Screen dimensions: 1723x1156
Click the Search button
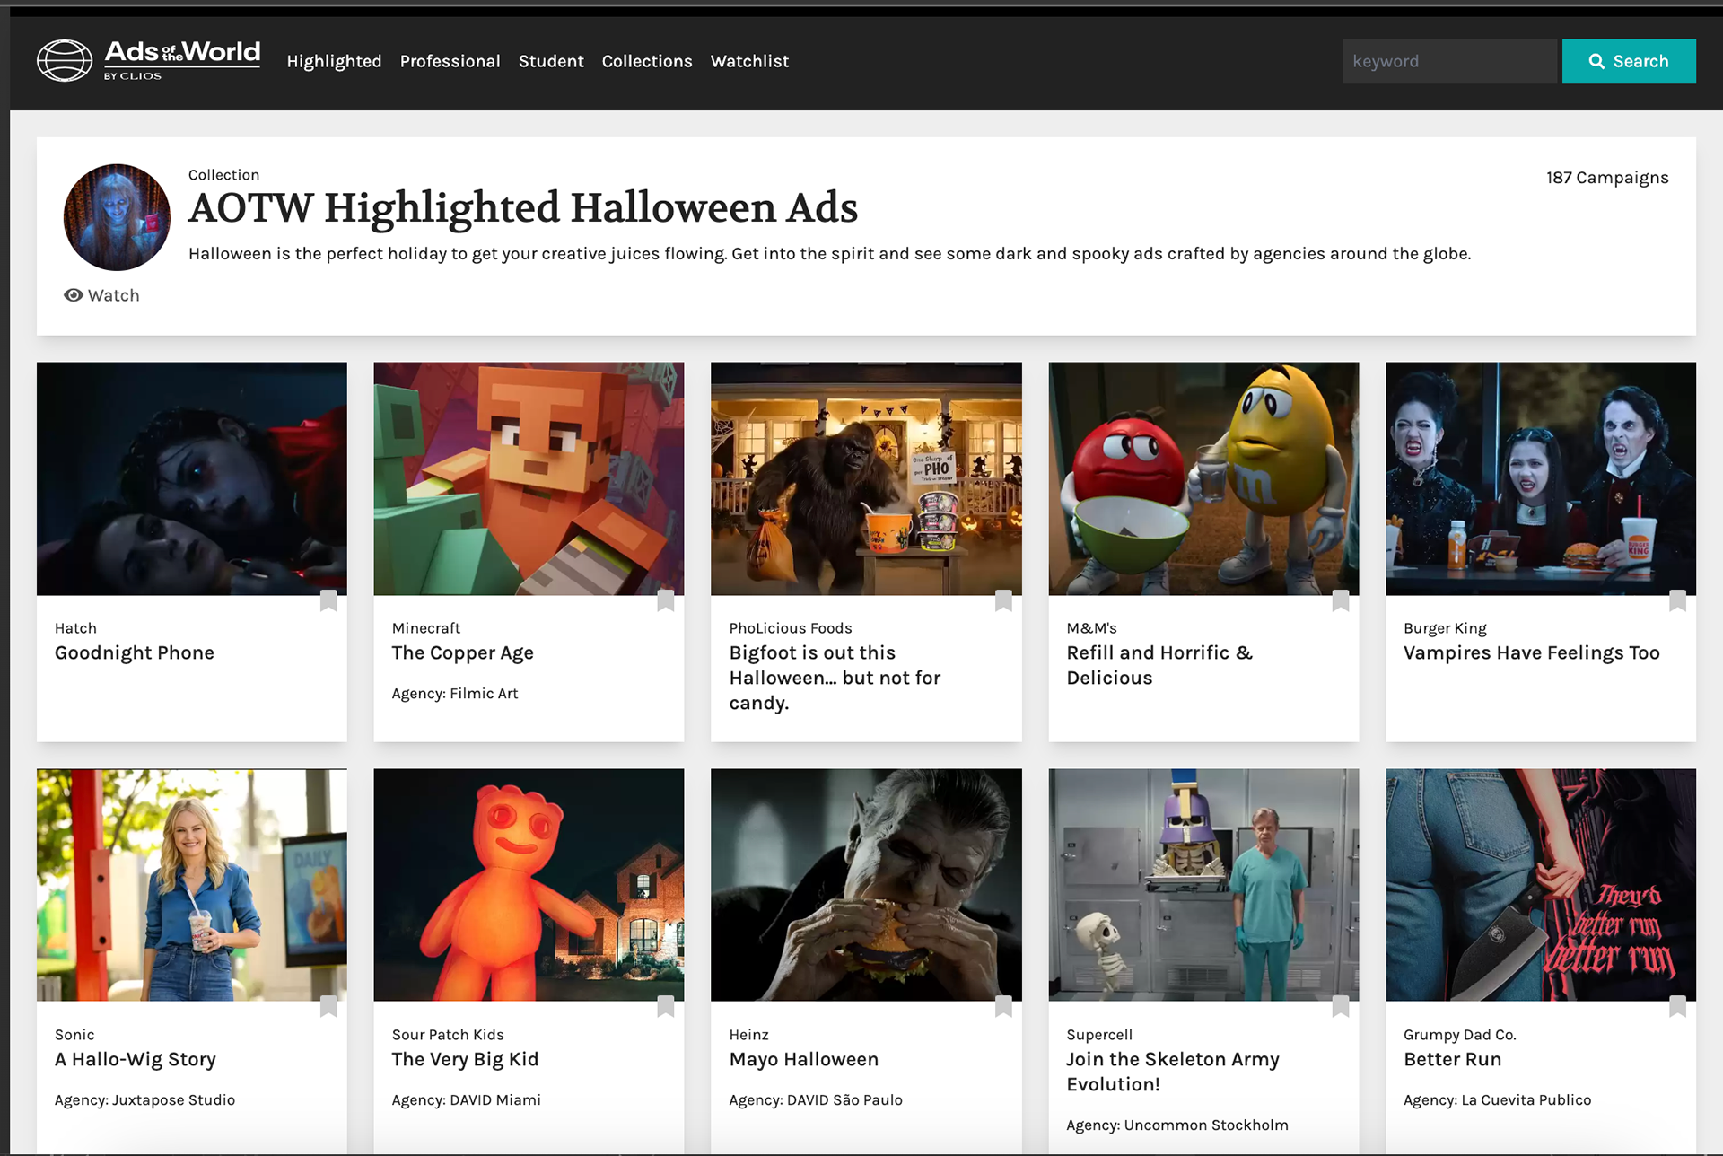[x=1628, y=61]
